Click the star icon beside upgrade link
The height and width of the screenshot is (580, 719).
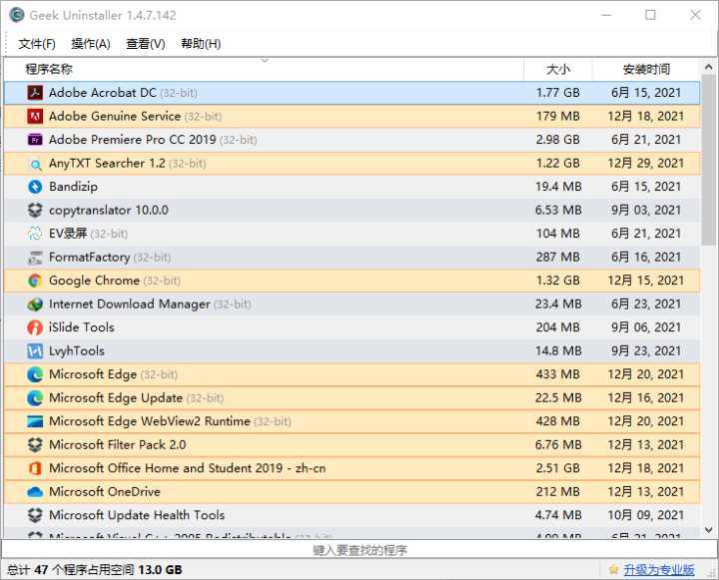pos(613,570)
